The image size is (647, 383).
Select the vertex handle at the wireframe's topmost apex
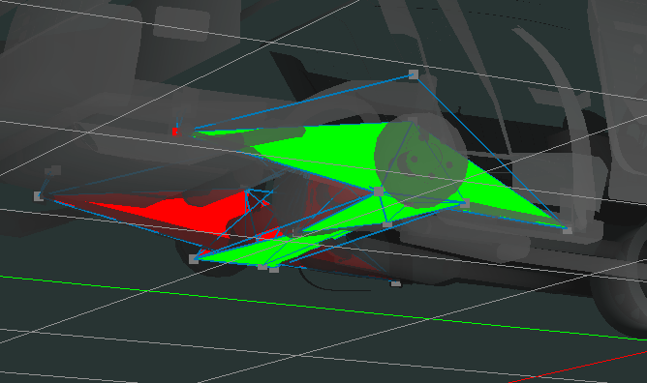pyautogui.click(x=413, y=74)
